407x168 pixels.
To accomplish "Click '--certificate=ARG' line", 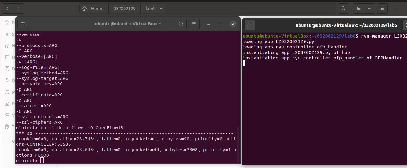I will click(39, 95).
